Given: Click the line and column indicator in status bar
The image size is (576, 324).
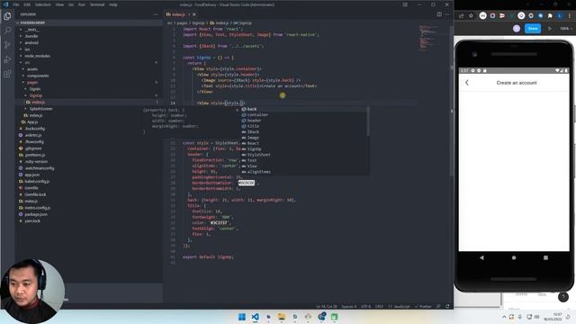Looking at the screenshot, I should [327, 306].
